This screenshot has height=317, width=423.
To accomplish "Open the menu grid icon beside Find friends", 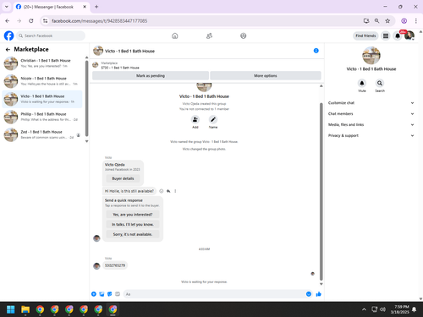I will pos(386,36).
